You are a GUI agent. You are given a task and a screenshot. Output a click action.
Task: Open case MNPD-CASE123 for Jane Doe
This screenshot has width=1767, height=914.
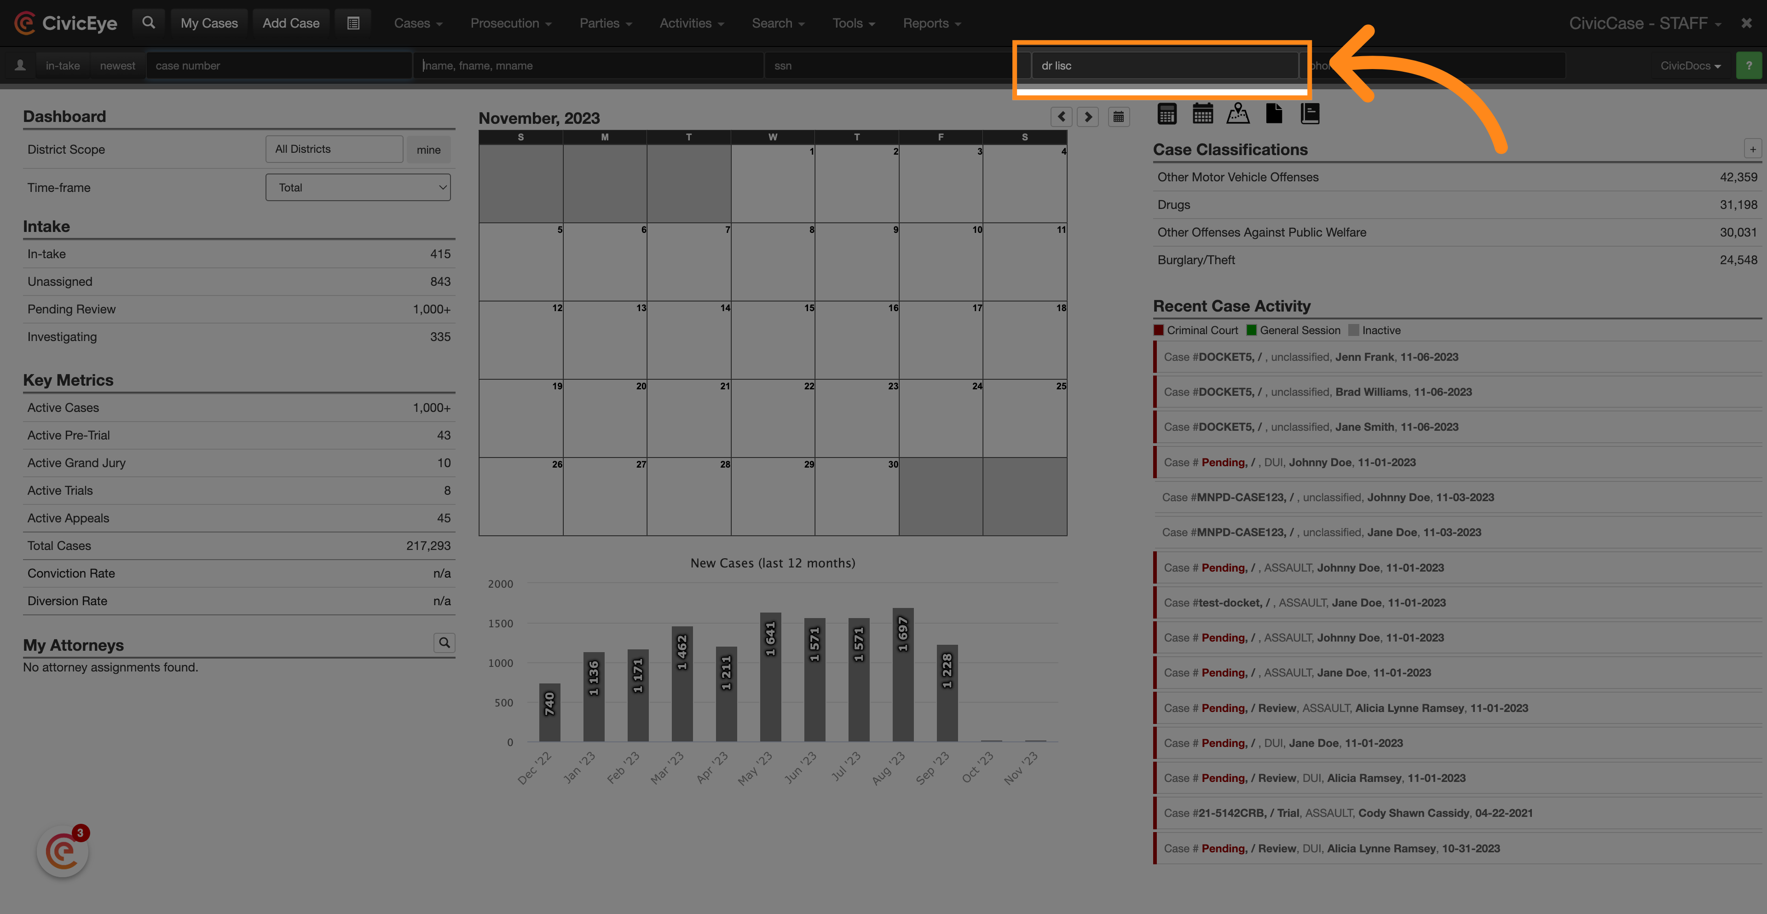click(x=1457, y=532)
